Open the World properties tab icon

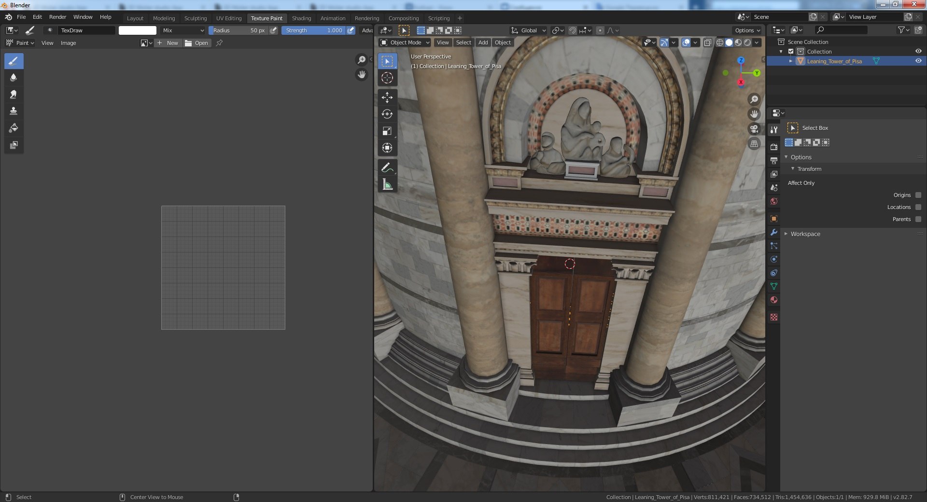[774, 201]
